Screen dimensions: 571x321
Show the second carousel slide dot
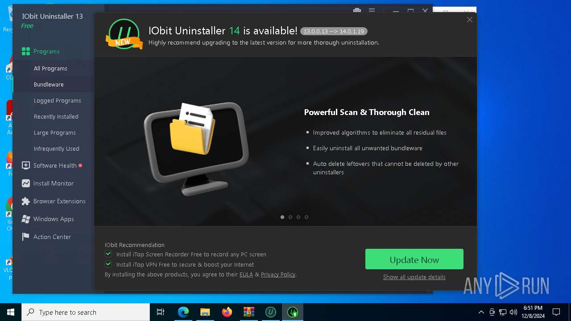290,217
